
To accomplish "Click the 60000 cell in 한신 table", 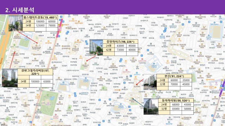I will 174,80.
